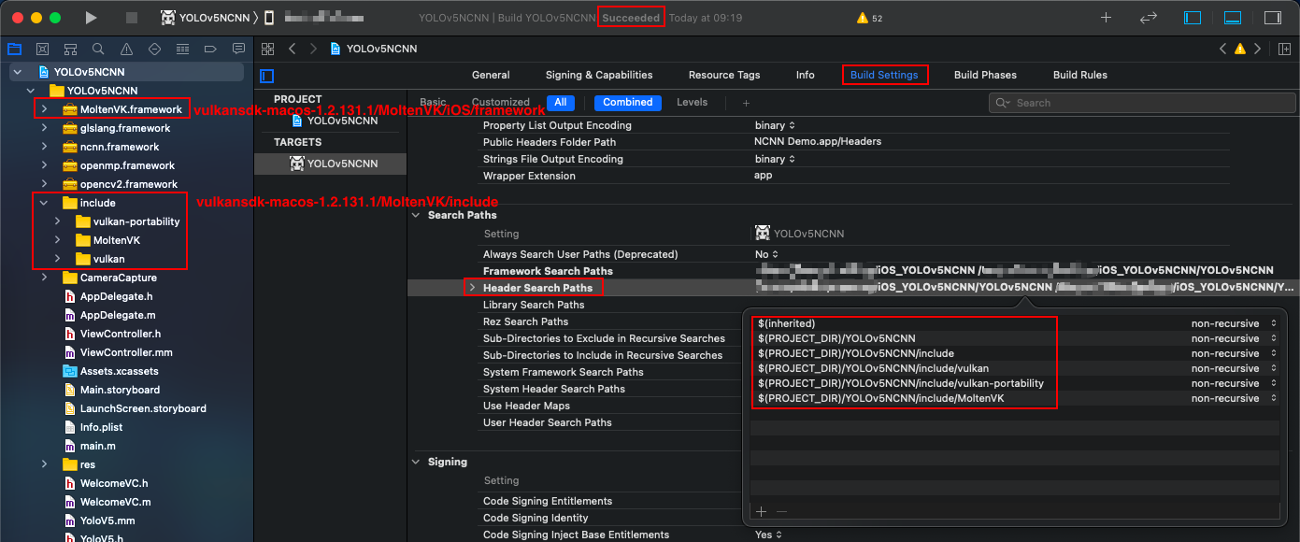Select the Combined view button

(x=628, y=103)
